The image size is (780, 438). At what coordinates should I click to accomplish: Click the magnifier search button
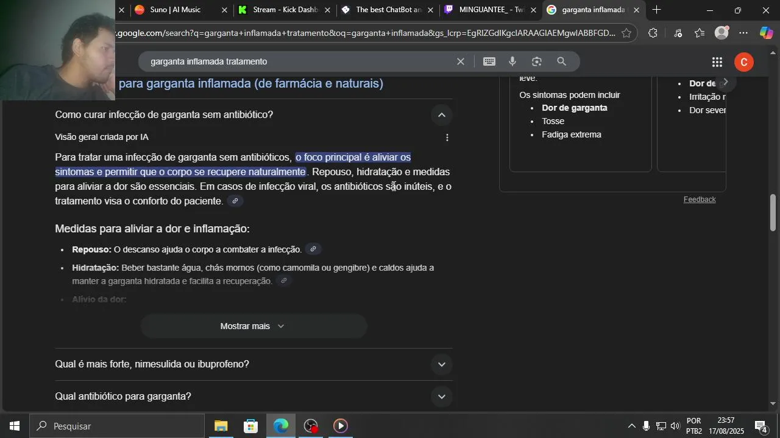562,61
